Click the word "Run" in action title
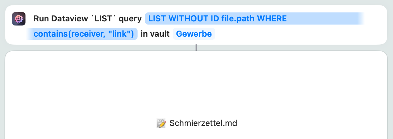393x139 pixels. tap(40, 19)
